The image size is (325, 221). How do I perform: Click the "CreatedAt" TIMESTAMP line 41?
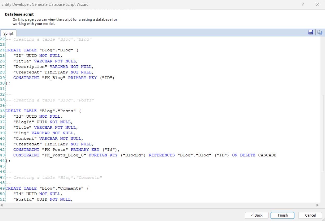pyautogui.click(x=53, y=144)
